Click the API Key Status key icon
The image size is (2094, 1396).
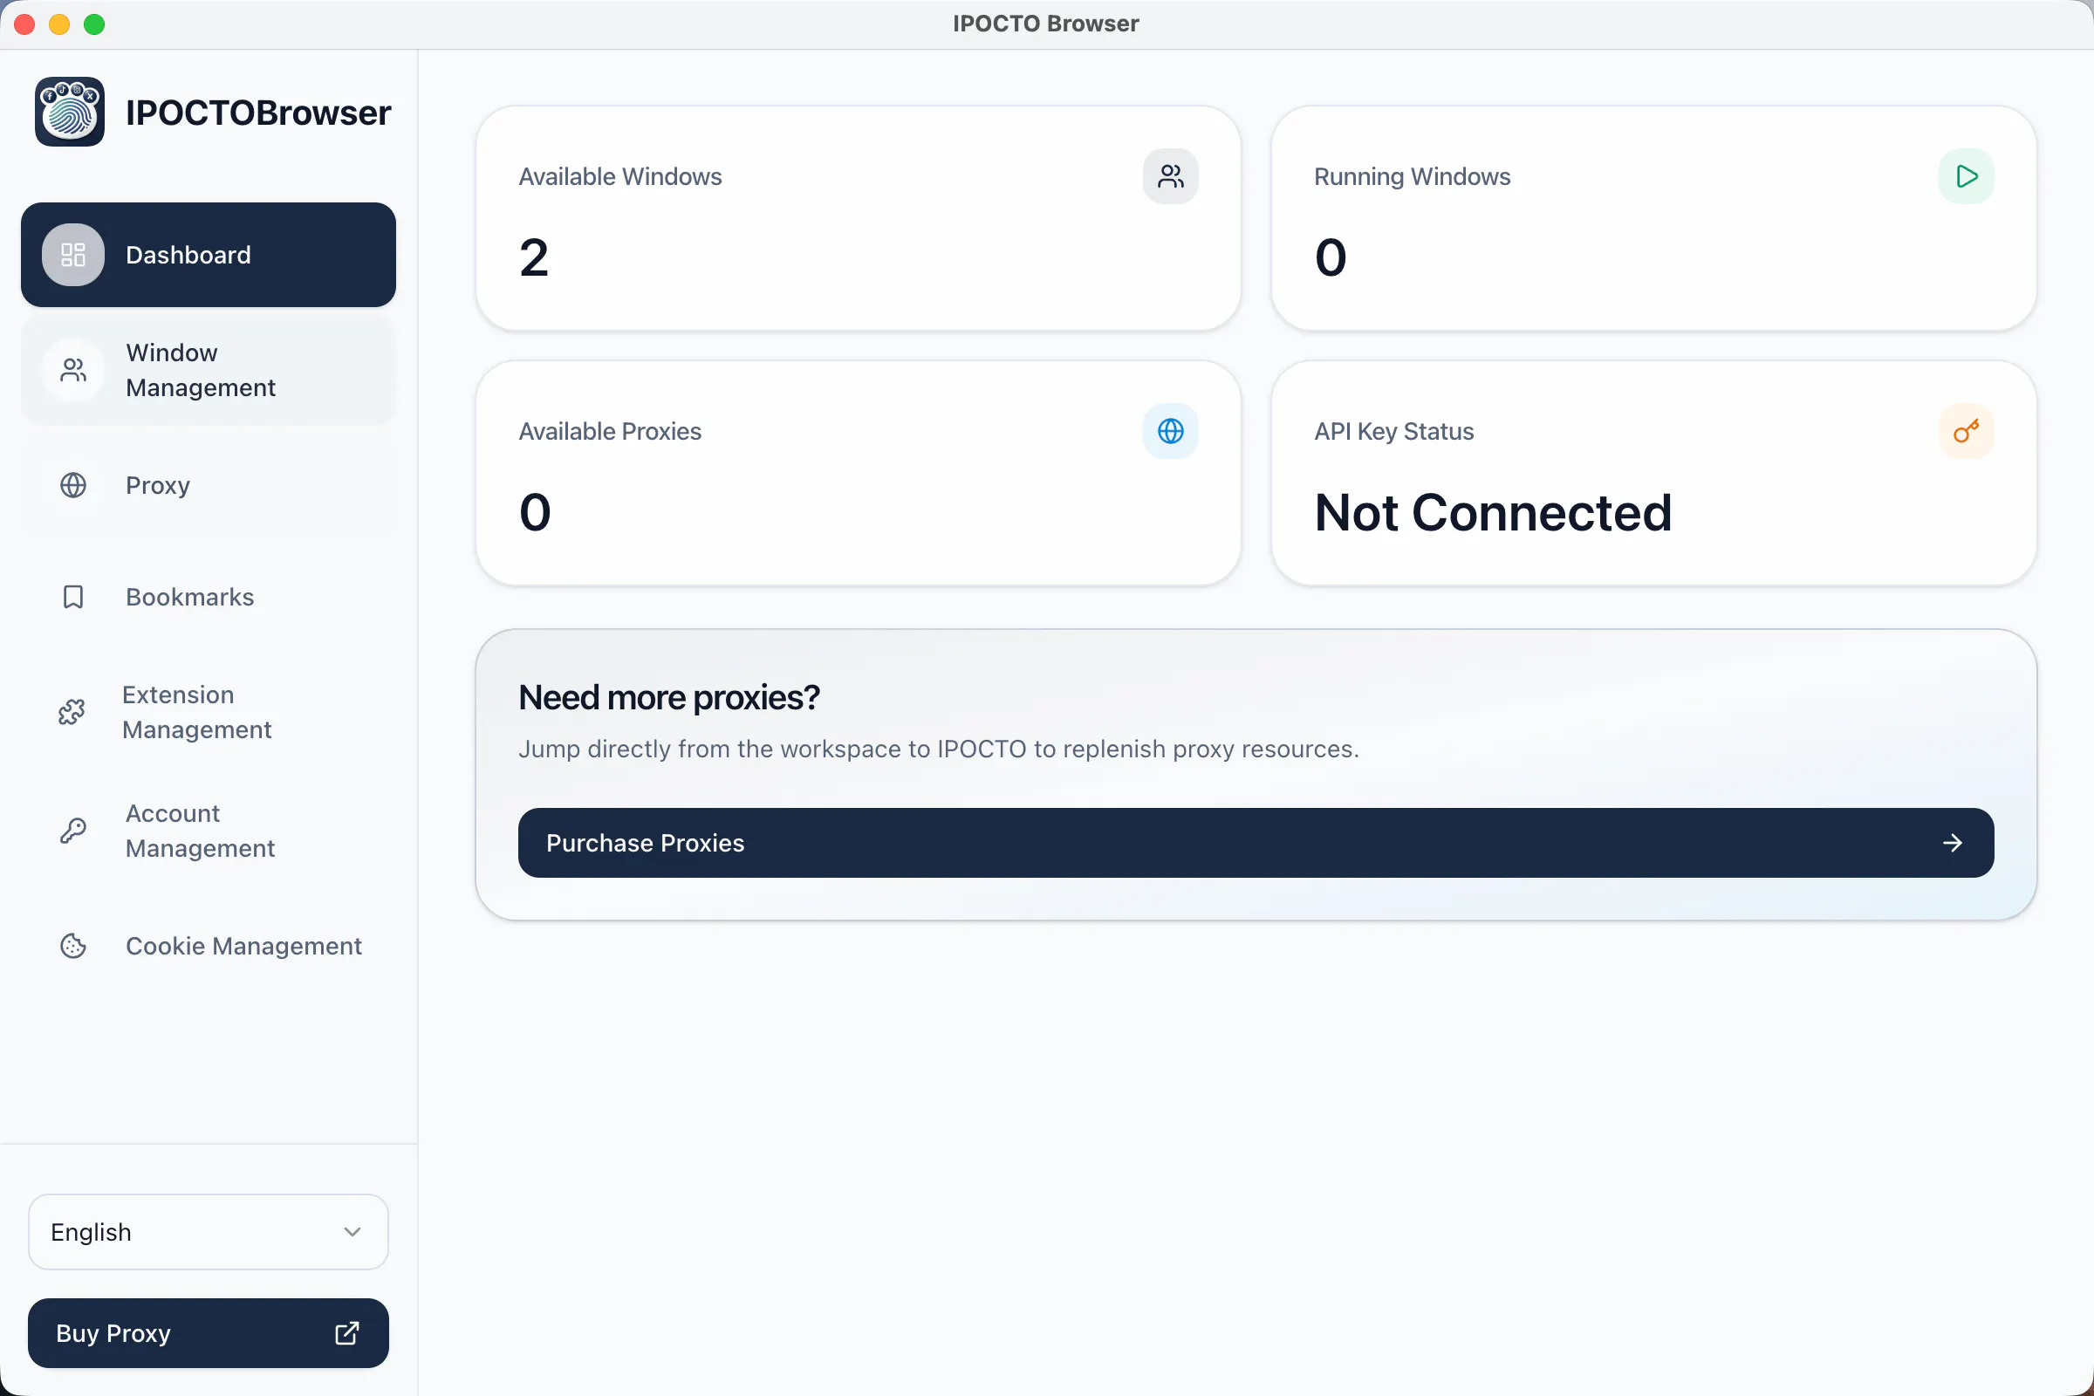[x=1966, y=431]
